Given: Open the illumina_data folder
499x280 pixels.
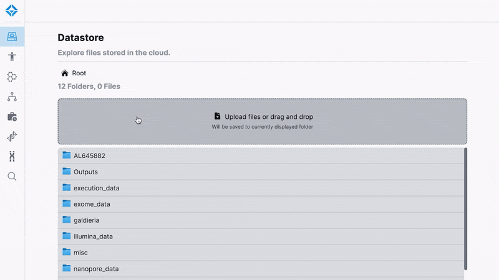Looking at the screenshot, I should pyautogui.click(x=93, y=236).
